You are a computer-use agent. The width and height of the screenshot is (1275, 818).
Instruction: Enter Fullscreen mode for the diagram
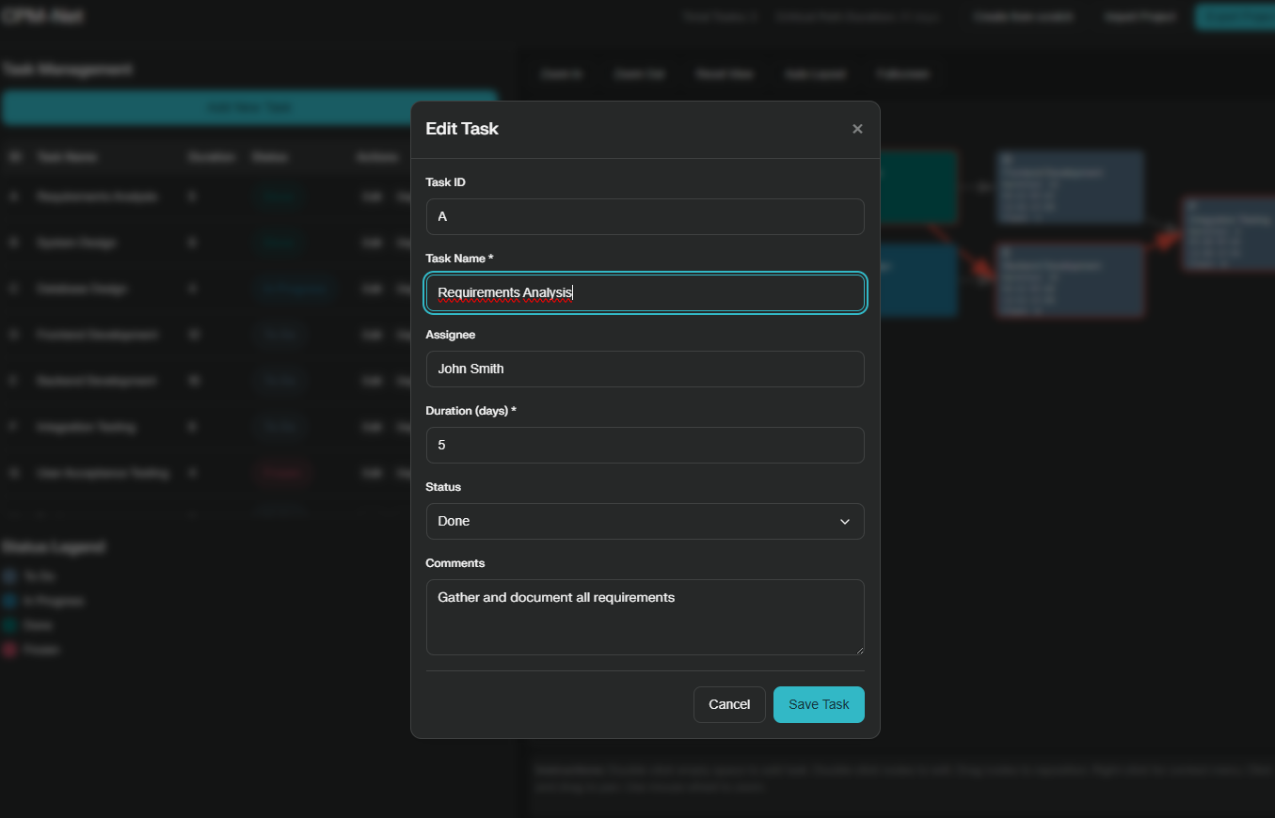point(902,73)
